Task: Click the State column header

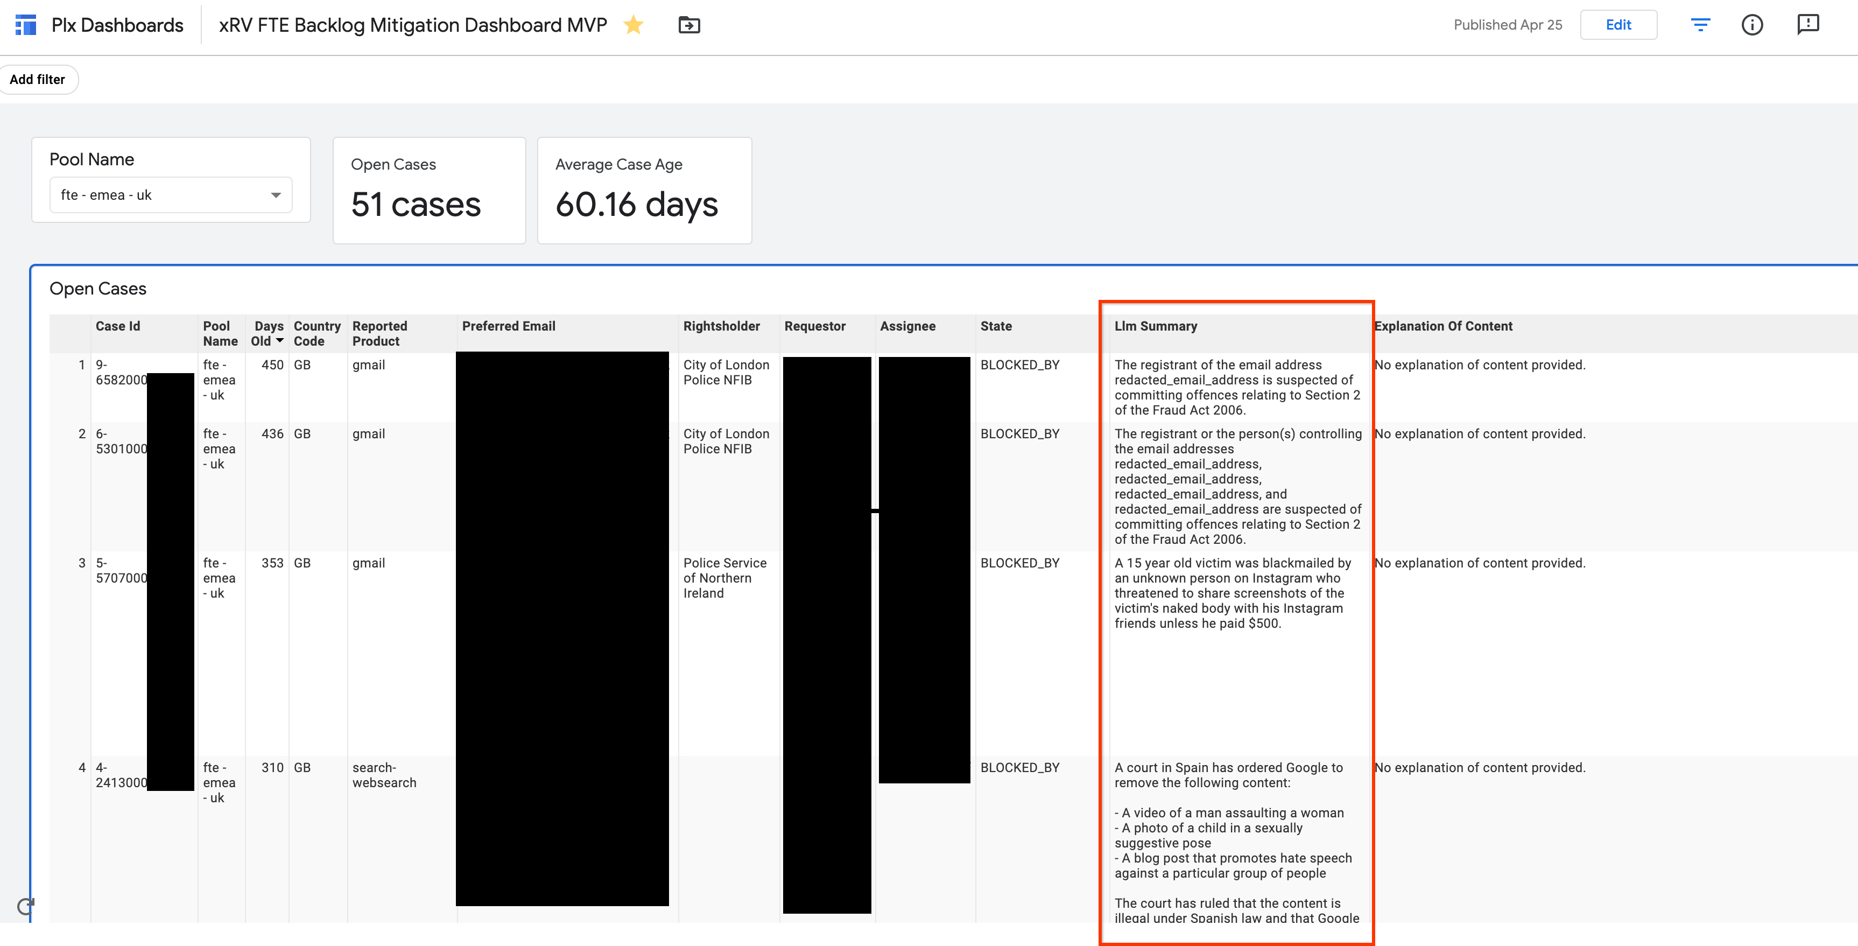Action: tap(995, 326)
